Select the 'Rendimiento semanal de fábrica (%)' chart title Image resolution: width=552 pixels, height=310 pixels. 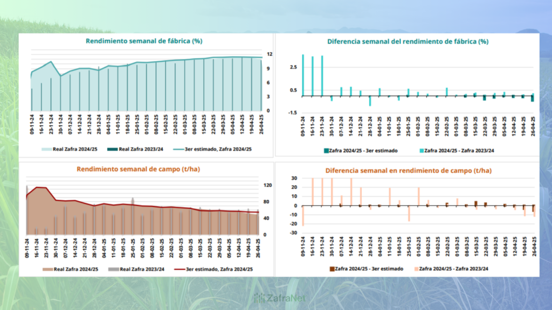click(x=144, y=41)
